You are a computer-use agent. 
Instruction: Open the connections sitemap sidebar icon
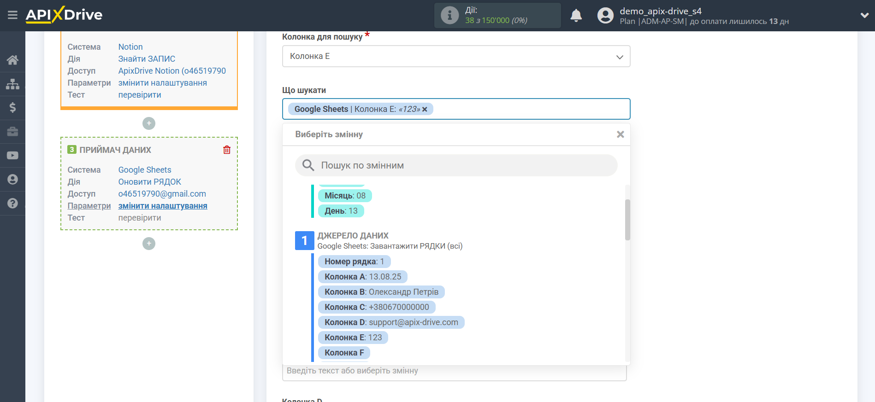click(x=12, y=84)
